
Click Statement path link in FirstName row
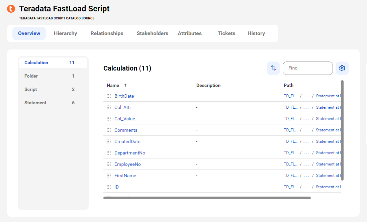[x=329, y=176]
